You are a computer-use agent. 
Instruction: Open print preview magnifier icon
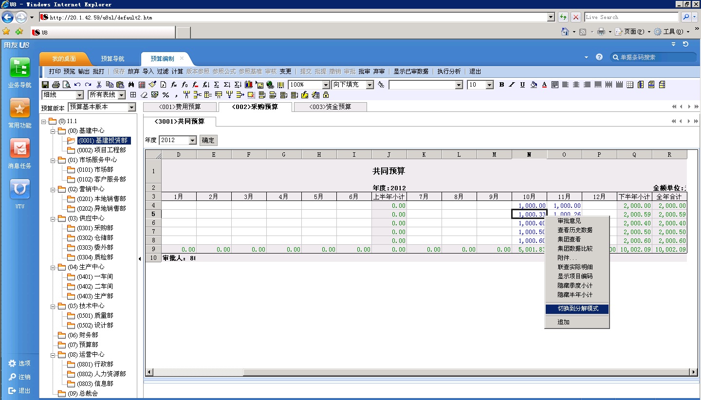[66, 85]
